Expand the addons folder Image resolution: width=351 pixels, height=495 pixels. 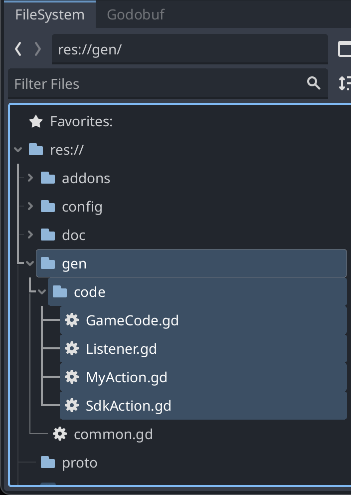(x=29, y=178)
